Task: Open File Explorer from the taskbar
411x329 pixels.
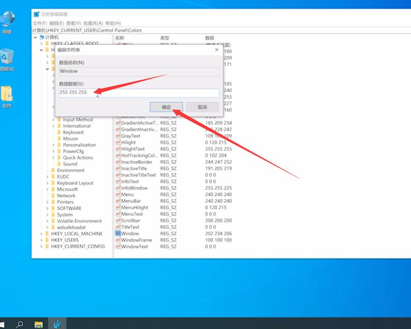Action: click(x=38, y=324)
